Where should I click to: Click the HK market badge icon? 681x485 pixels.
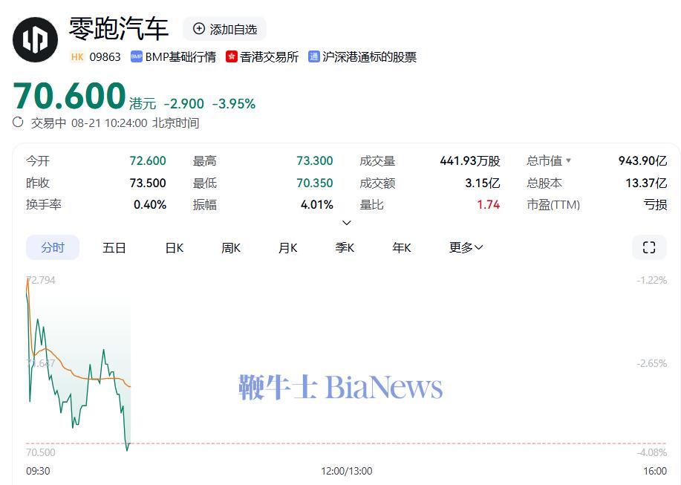77,57
